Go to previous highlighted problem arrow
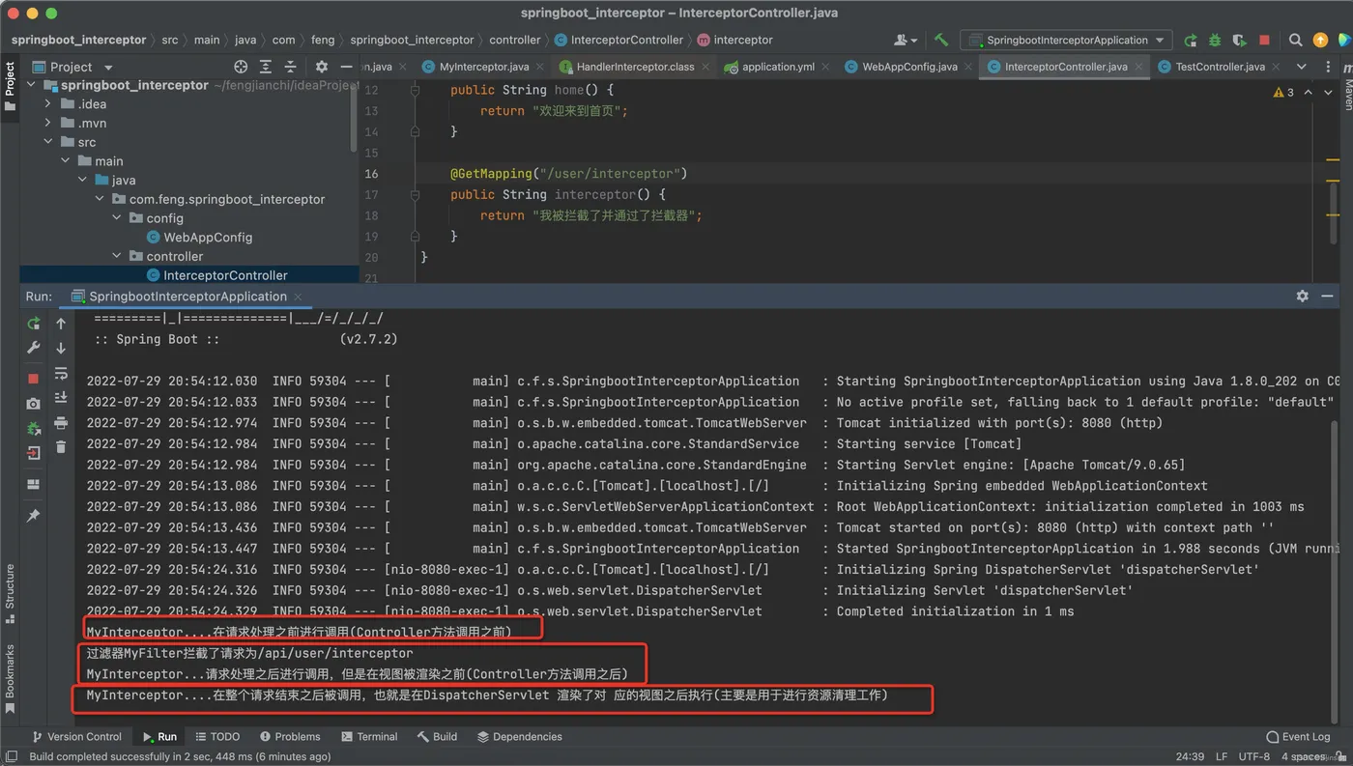 pos(1309,93)
